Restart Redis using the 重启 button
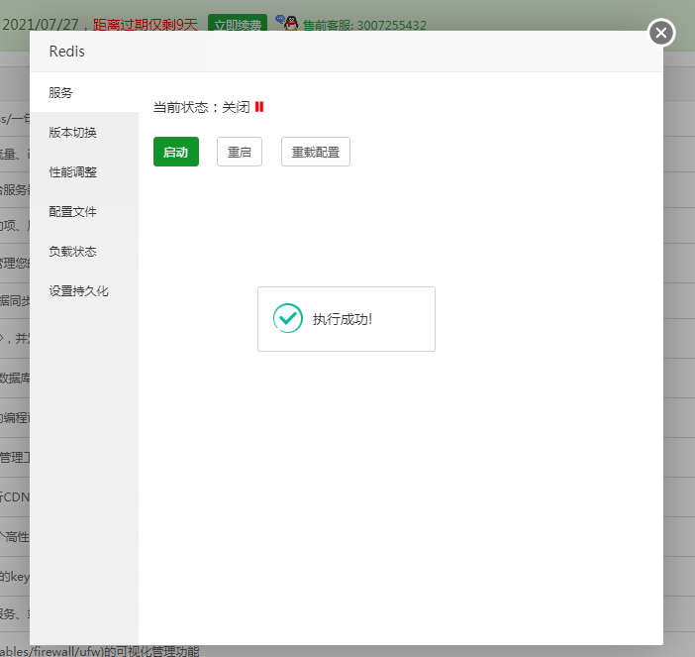The image size is (695, 657). [x=240, y=152]
